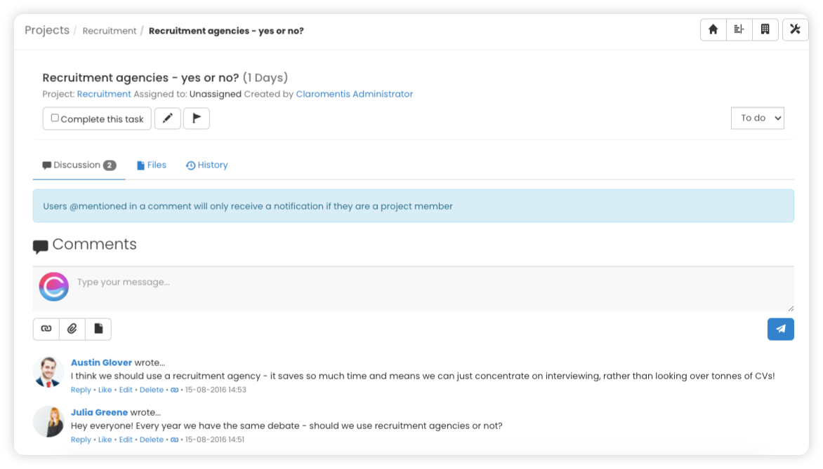Open the admin tools icon
Viewport: 823px width, 469px height.
coord(795,29)
